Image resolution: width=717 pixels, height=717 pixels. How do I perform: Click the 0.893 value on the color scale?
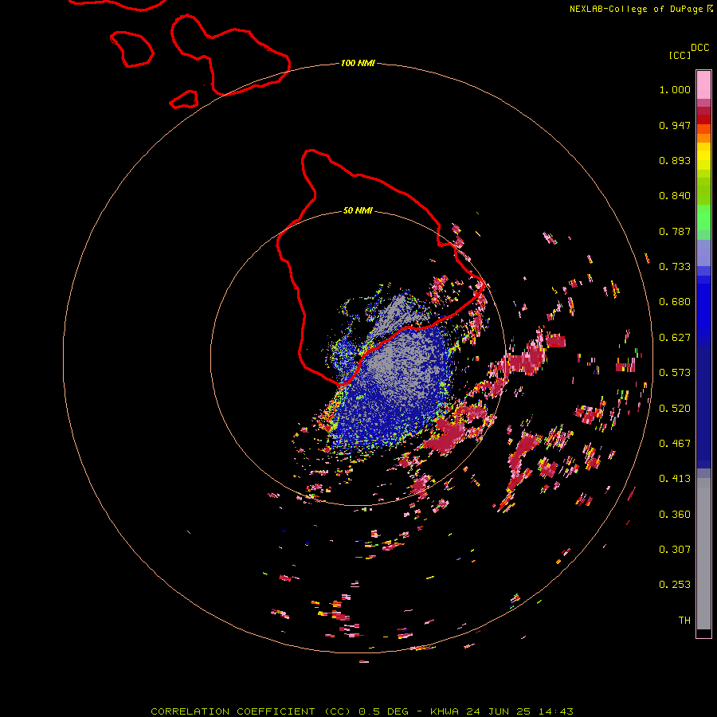point(675,160)
